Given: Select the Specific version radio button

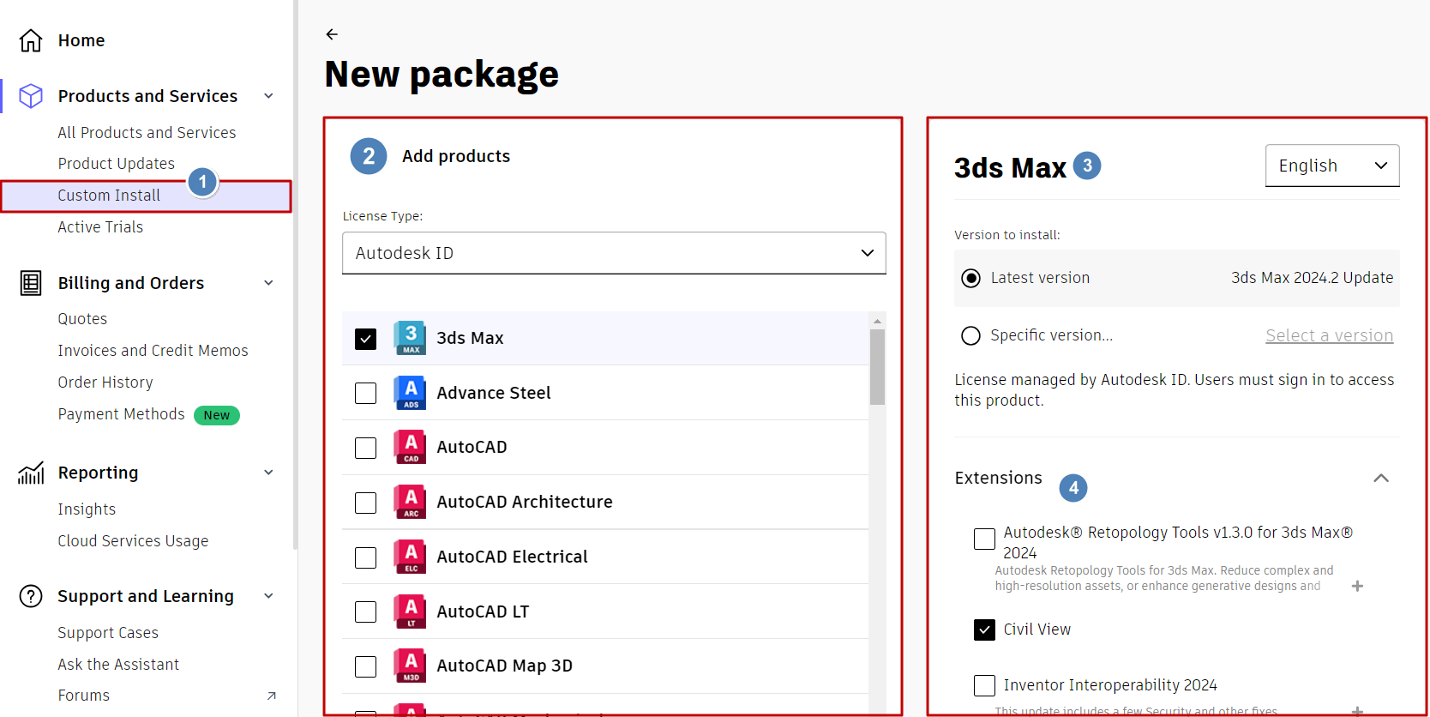Looking at the screenshot, I should click(x=970, y=335).
